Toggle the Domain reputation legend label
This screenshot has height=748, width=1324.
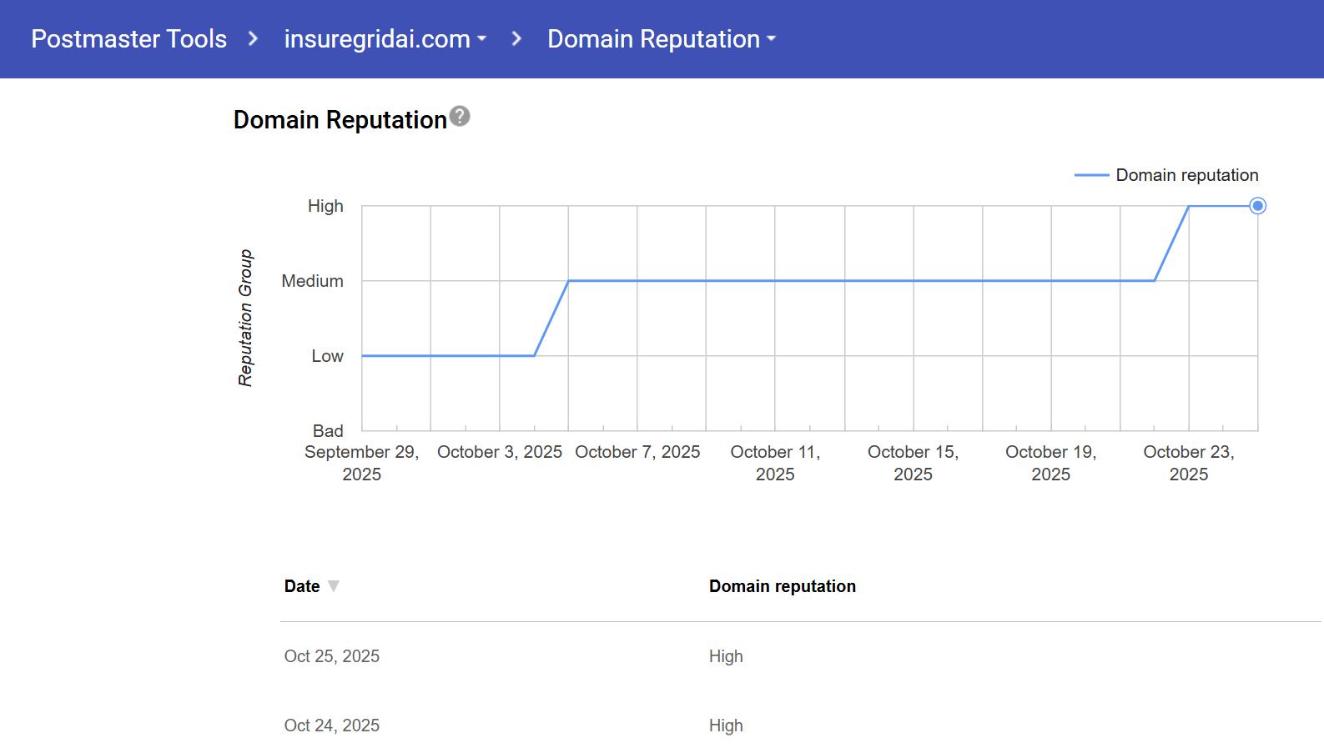pos(1186,175)
